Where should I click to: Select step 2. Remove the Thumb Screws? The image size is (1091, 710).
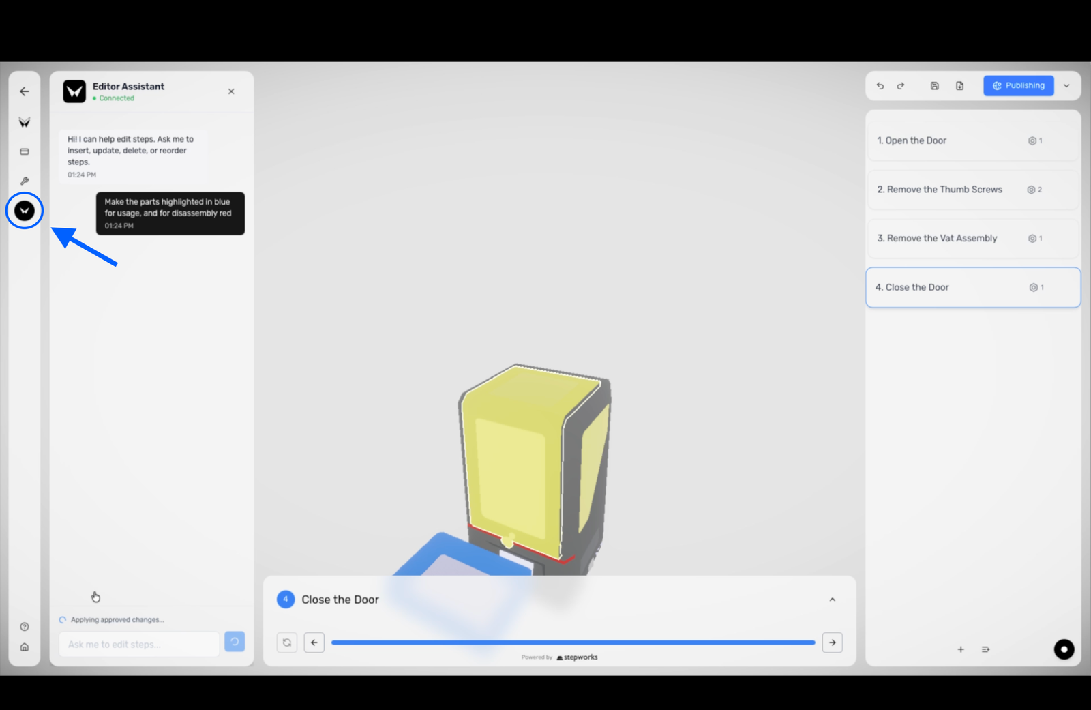[x=972, y=190]
